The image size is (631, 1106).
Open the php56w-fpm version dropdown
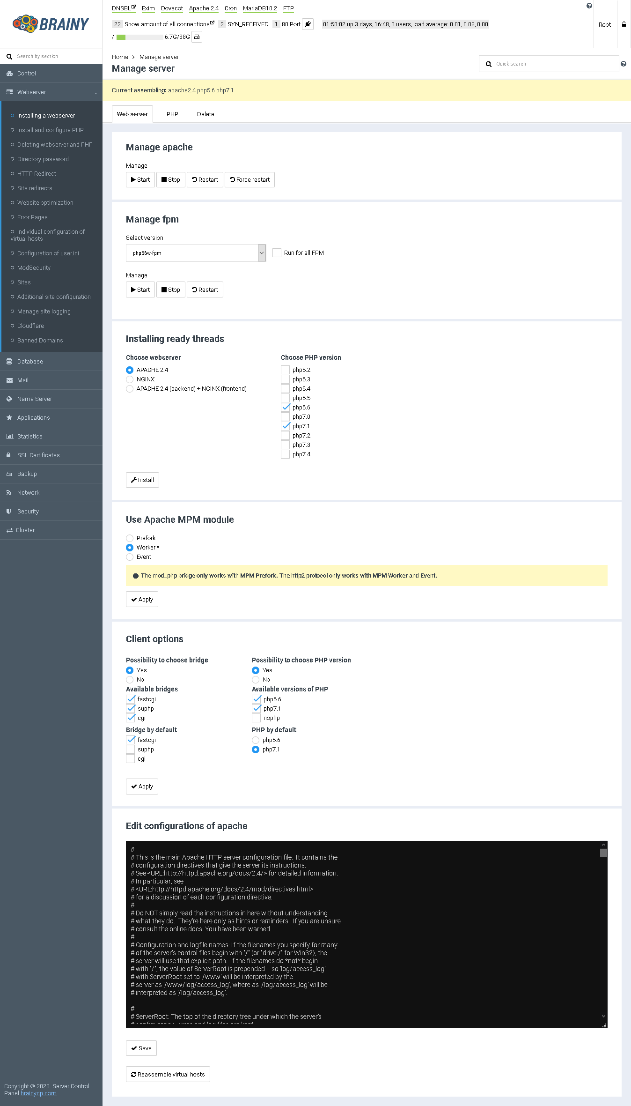196,253
